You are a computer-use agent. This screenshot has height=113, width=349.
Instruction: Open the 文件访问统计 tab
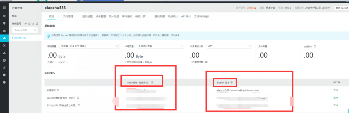coord(202,17)
